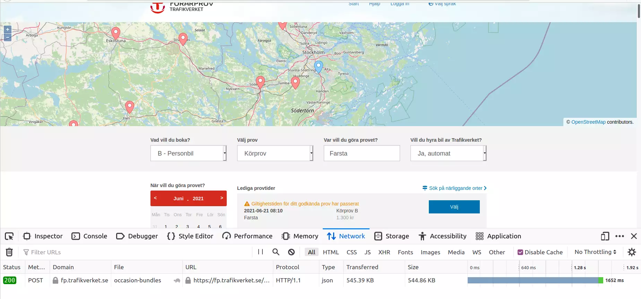641x299 pixels.
Task: Filter requests by Images
Action: tap(430, 252)
